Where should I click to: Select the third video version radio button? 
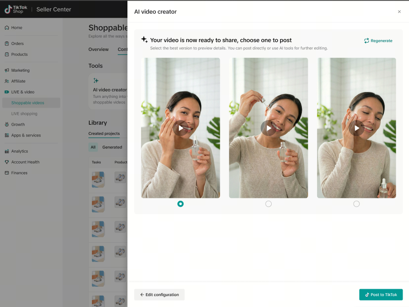356,204
